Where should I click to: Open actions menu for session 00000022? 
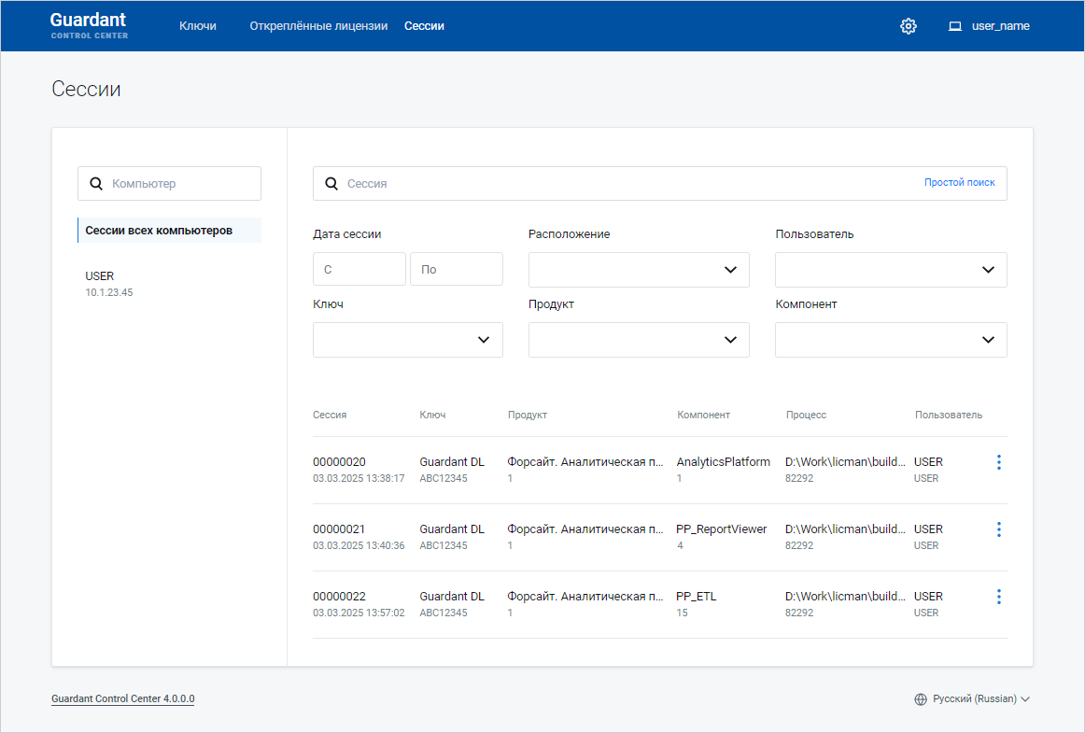tap(998, 597)
